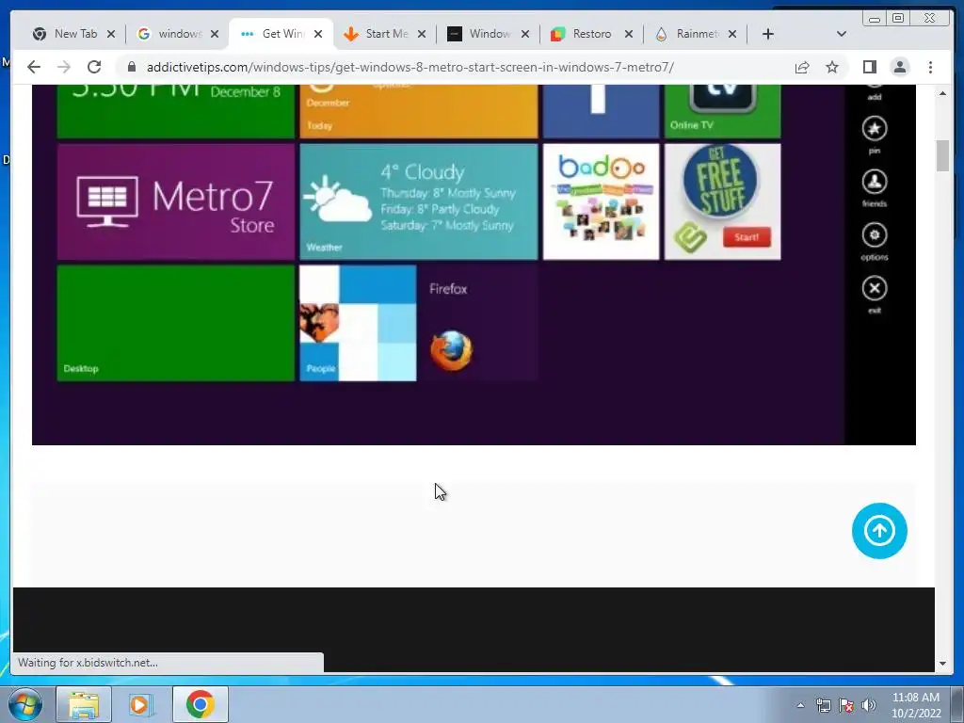964x723 pixels.
Task: Open the media player from the taskbar
Action: tap(141, 704)
